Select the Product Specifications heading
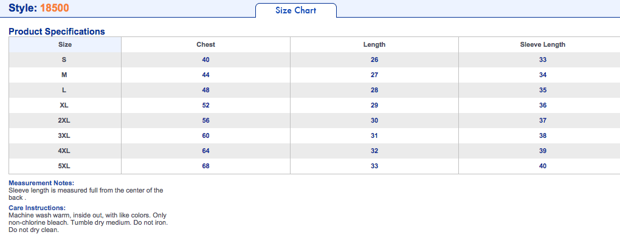620x246 pixels. coord(57,32)
